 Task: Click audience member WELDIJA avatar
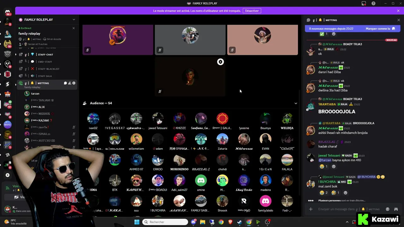[287, 119]
